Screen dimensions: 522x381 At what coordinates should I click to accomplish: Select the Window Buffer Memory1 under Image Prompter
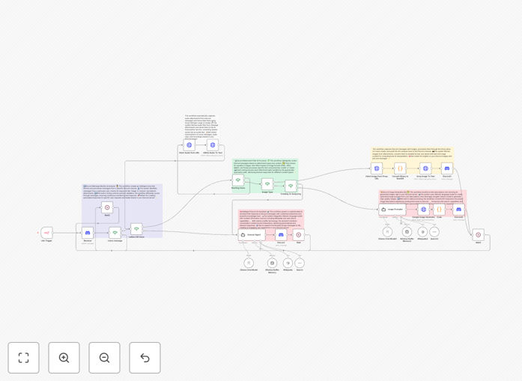click(x=407, y=231)
